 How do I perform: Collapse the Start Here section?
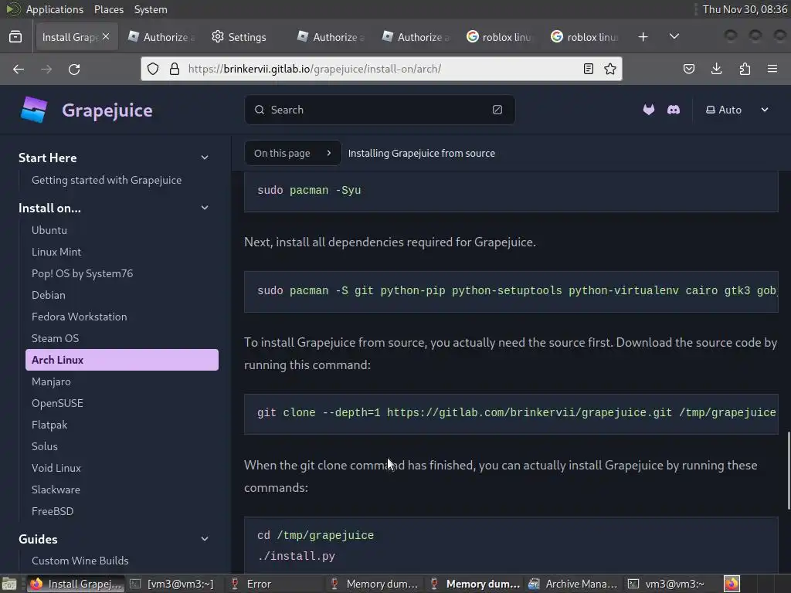pos(205,158)
